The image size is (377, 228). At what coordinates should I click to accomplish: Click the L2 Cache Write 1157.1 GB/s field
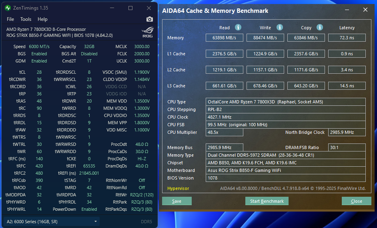coord(265,70)
